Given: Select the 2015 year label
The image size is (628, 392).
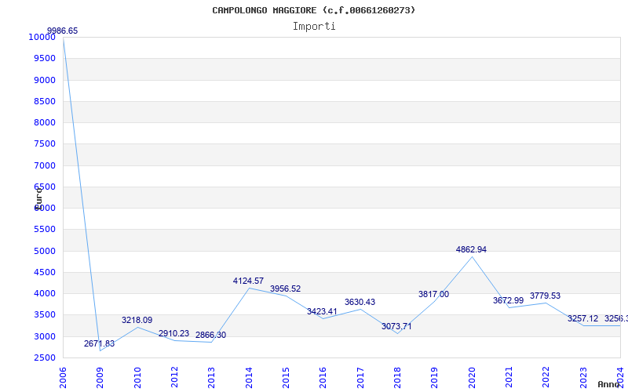Looking at the screenshot, I should [286, 378].
